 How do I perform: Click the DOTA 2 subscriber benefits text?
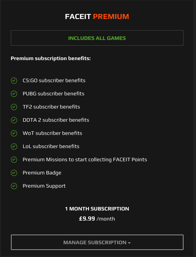(x=56, y=120)
